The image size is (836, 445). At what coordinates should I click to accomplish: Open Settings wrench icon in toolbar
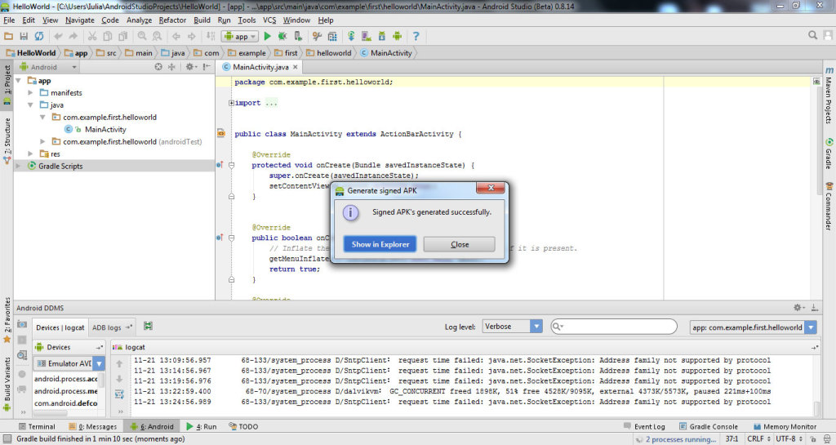click(318, 36)
